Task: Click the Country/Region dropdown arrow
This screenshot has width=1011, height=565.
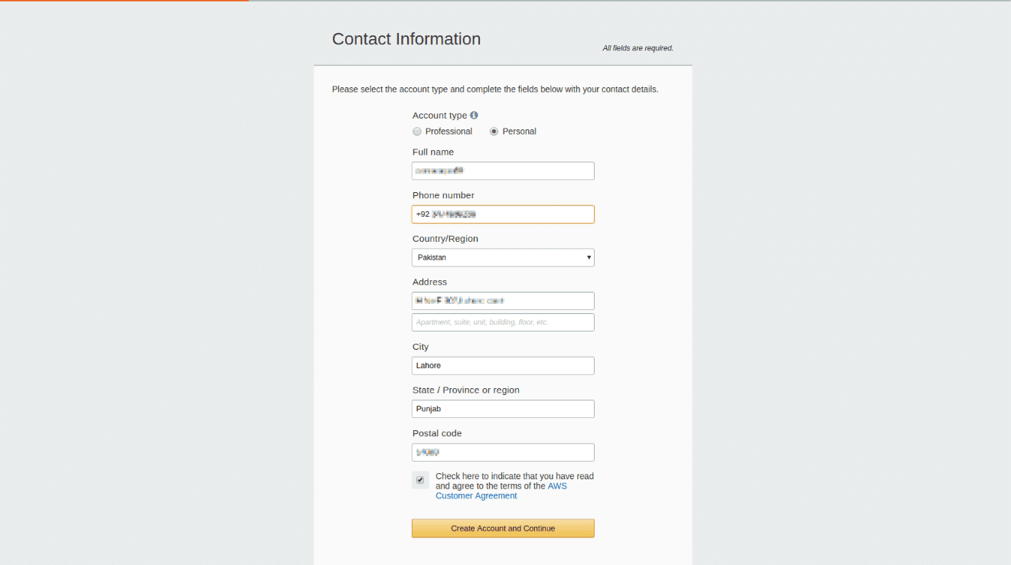Action: coord(588,257)
